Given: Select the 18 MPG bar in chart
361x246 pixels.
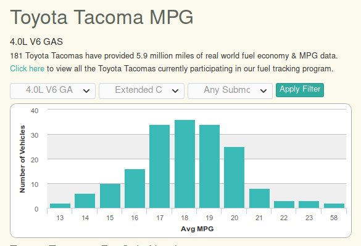Looking at the screenshot, I should [185, 164].
